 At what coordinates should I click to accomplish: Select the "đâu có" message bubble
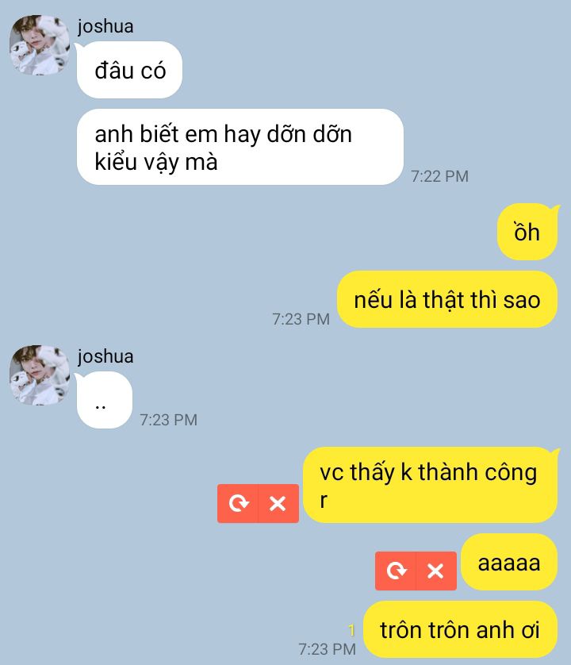[129, 70]
